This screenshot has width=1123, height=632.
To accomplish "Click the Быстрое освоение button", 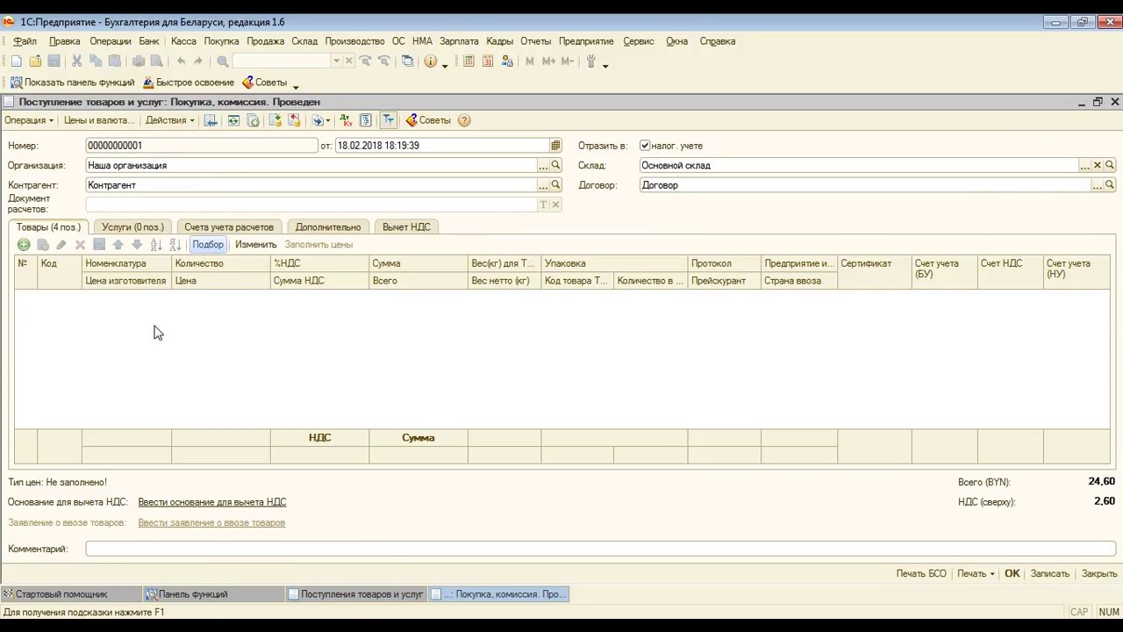I will (x=189, y=83).
